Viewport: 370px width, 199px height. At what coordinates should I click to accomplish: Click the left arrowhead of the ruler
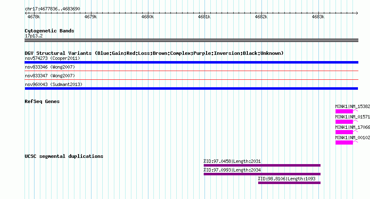pos(26,13)
